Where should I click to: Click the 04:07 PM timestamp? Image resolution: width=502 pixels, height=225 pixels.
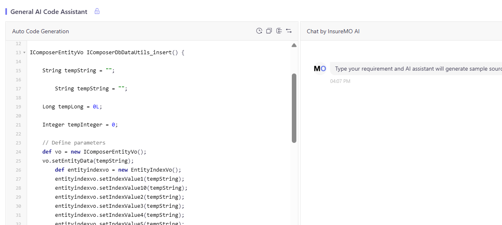point(340,81)
